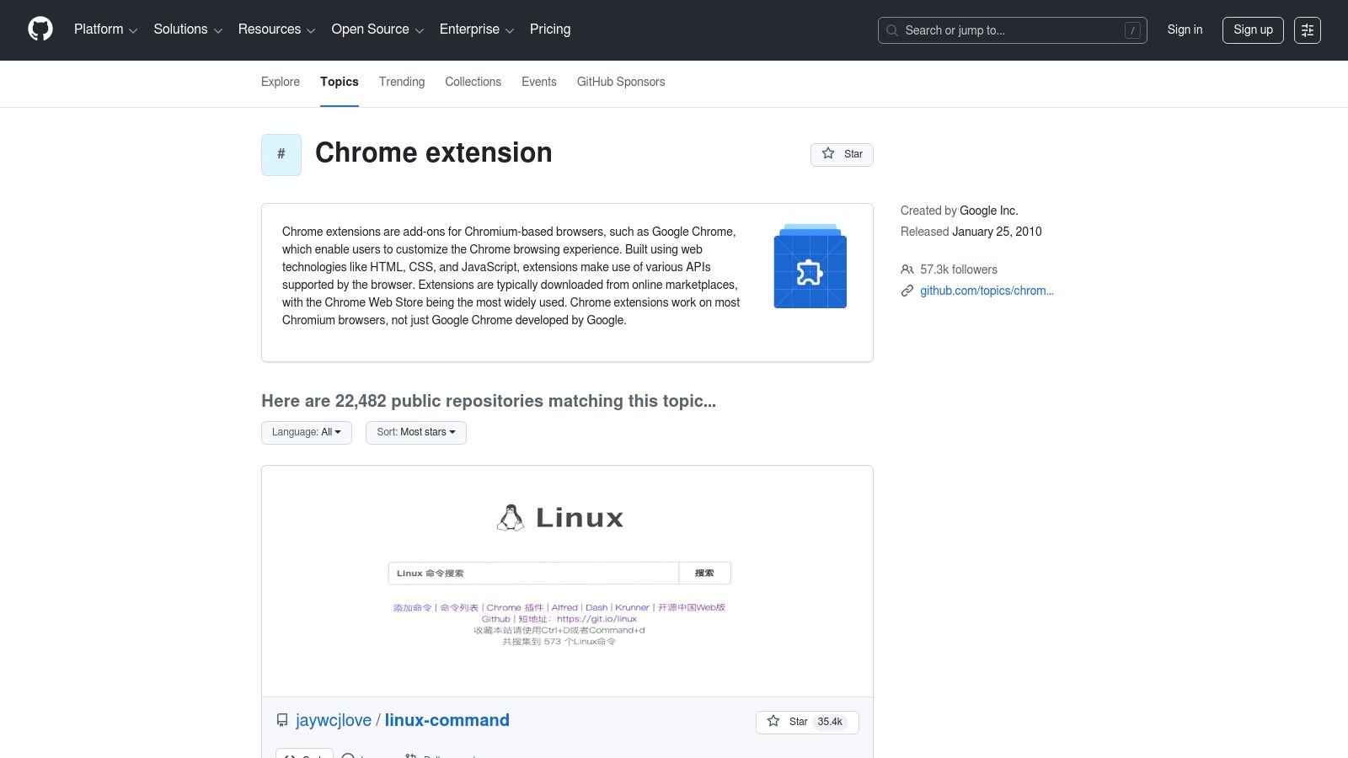Image resolution: width=1348 pixels, height=758 pixels.
Task: Click the magnifier icon in the search bar
Action: tap(891, 29)
